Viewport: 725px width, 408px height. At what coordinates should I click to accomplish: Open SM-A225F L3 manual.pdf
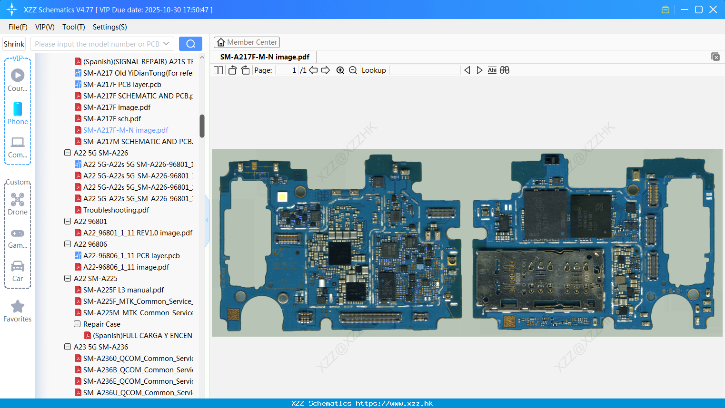click(x=123, y=290)
